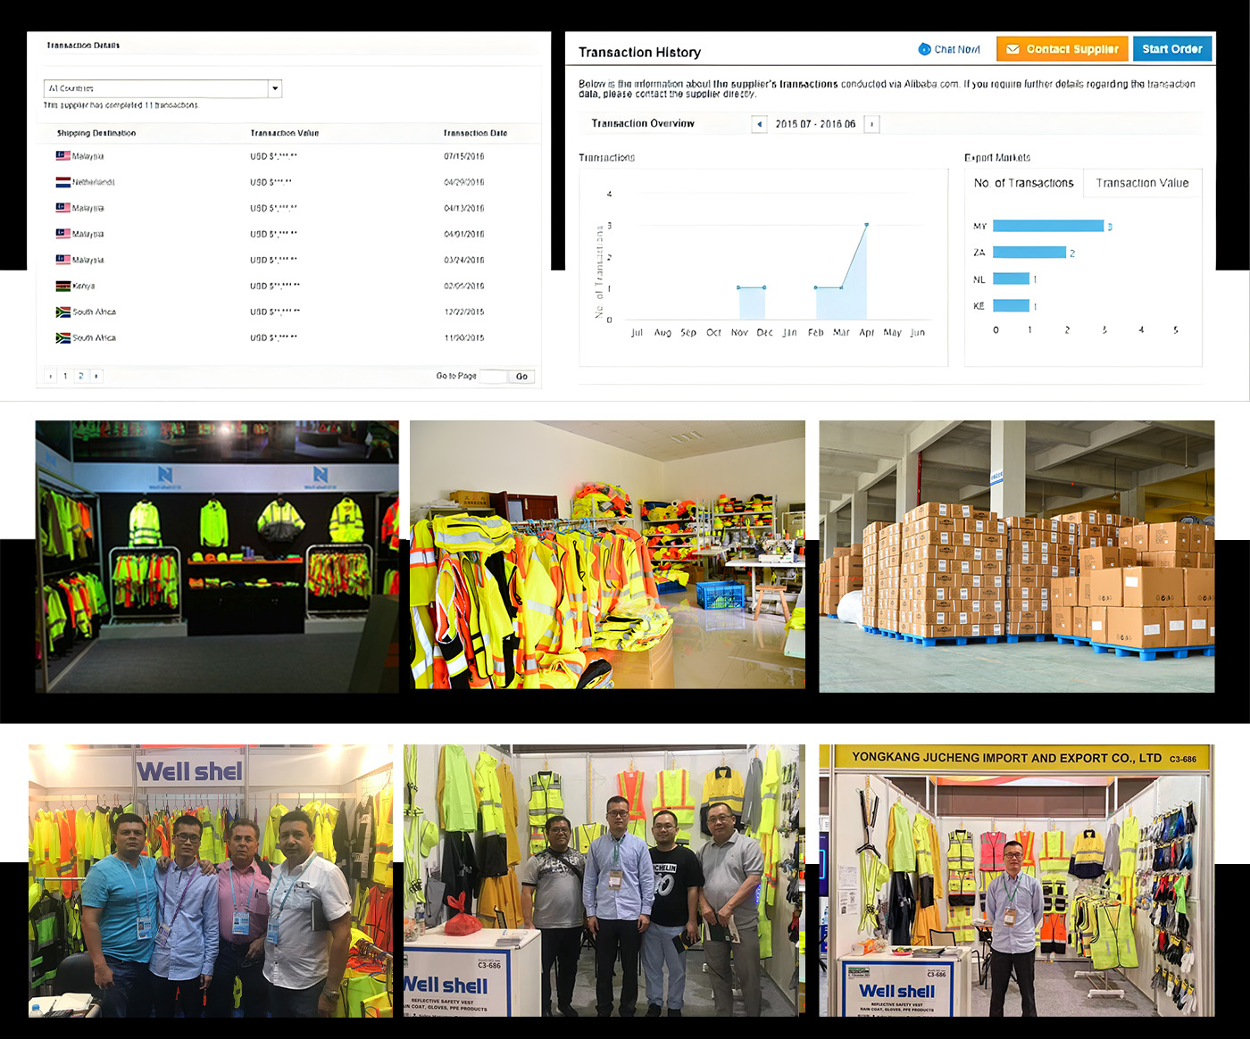Go to previous transaction overview period

[759, 124]
